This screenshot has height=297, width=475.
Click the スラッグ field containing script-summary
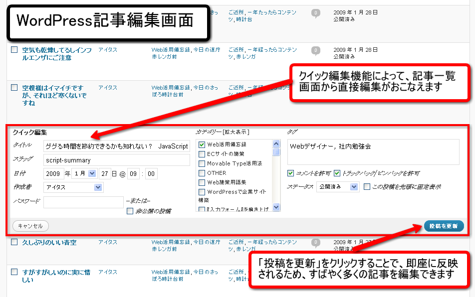tap(116, 160)
